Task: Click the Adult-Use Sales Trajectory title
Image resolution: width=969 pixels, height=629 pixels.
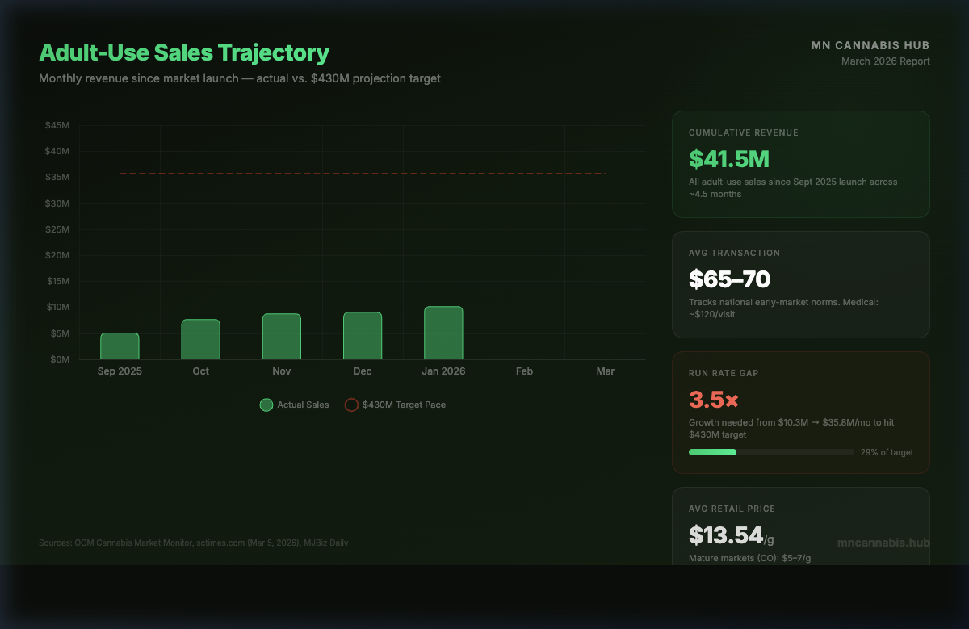Action: click(x=185, y=52)
